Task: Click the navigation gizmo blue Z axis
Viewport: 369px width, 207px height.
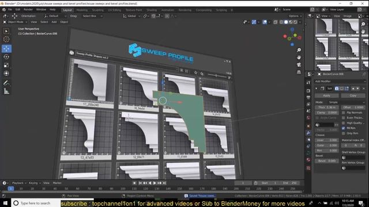Action: (292, 29)
